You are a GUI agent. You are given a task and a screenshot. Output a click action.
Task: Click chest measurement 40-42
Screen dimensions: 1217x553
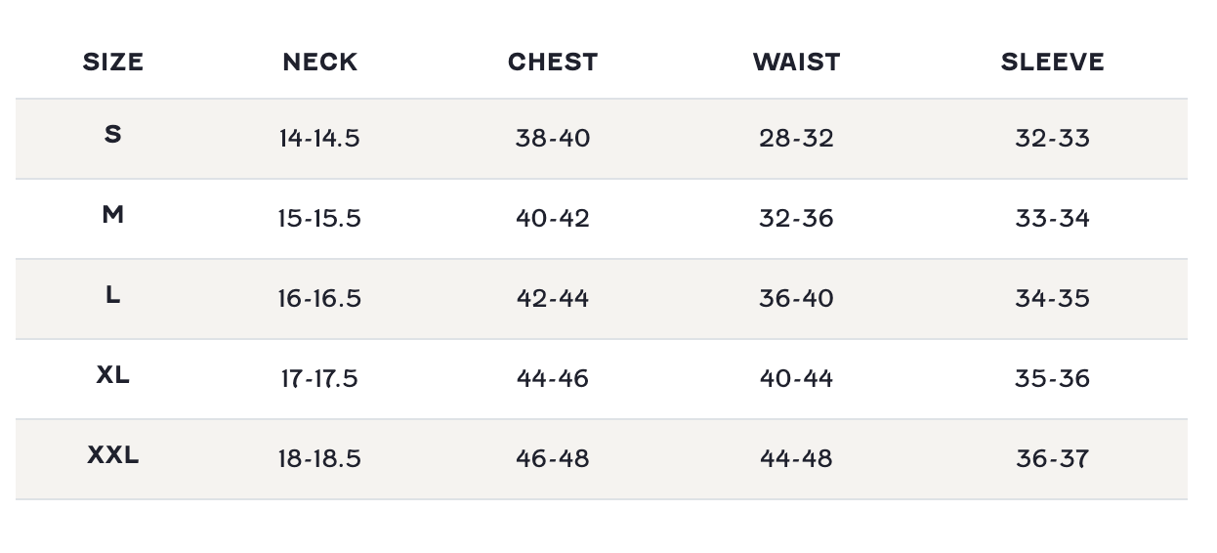click(553, 219)
